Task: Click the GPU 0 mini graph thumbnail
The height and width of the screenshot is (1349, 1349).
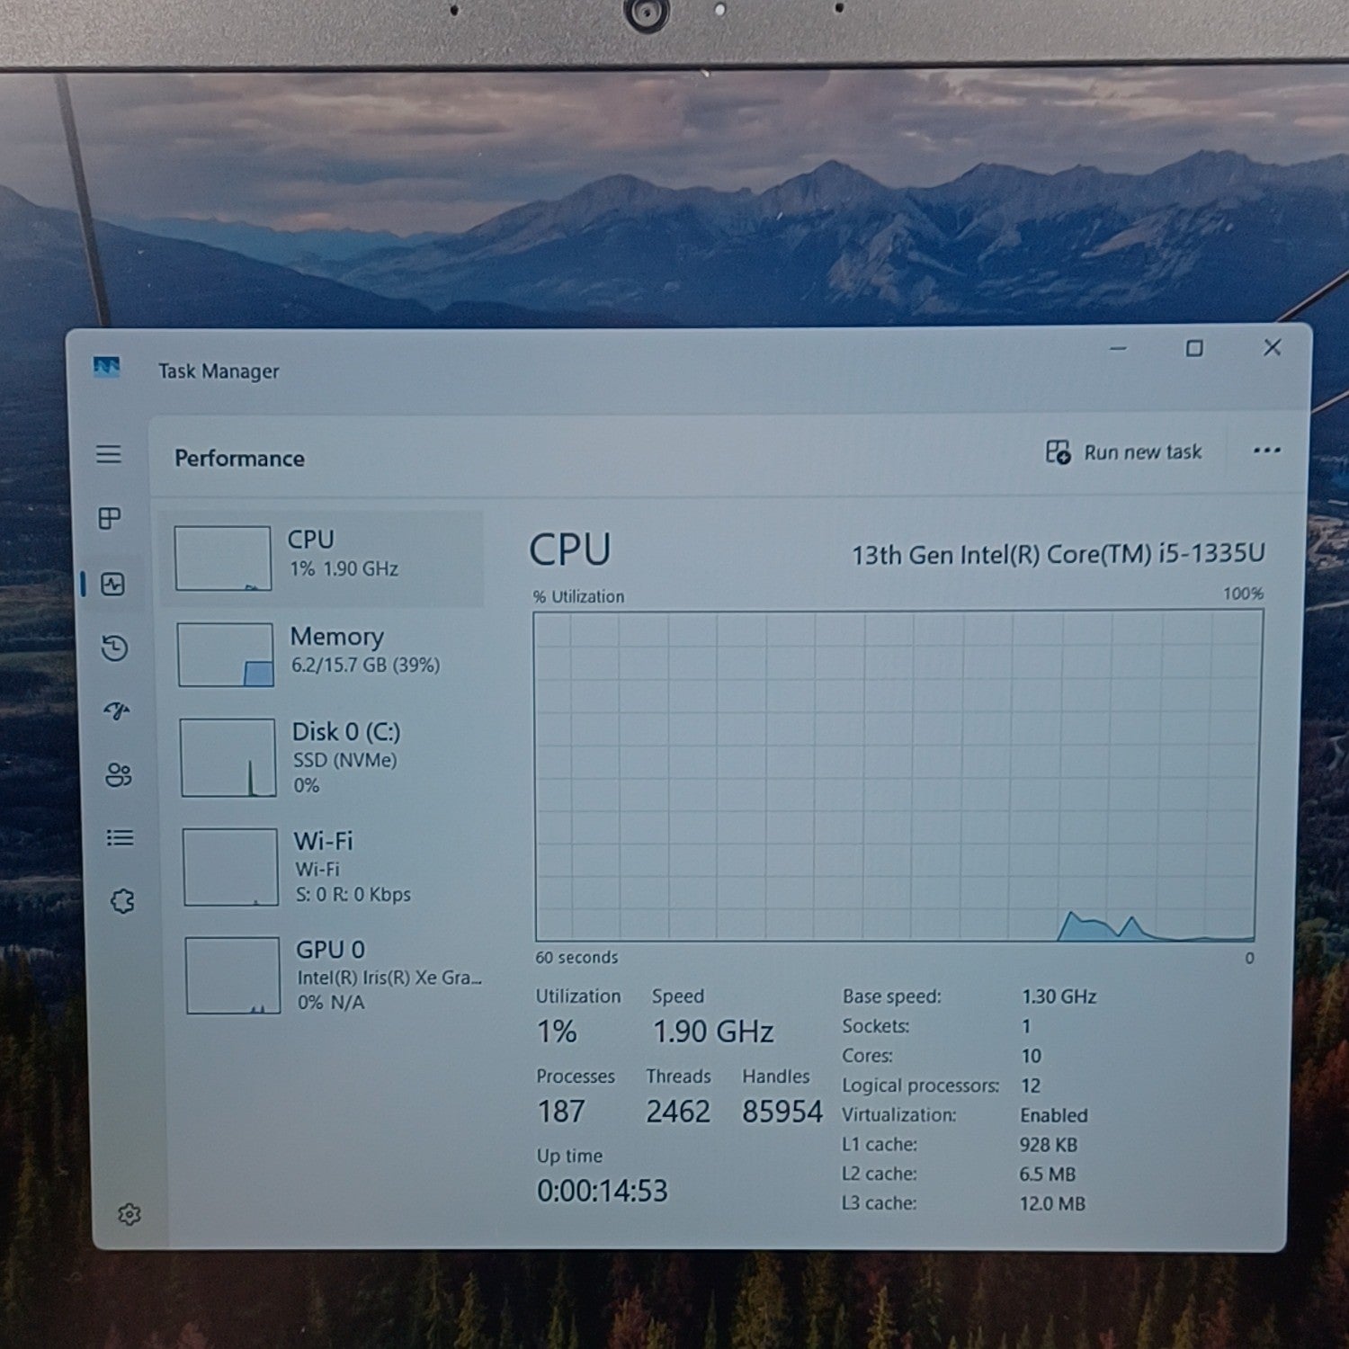Action: coord(233,976)
